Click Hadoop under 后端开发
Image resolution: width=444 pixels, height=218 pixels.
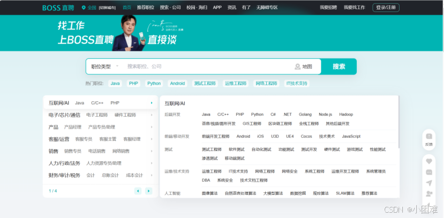coord(346,115)
